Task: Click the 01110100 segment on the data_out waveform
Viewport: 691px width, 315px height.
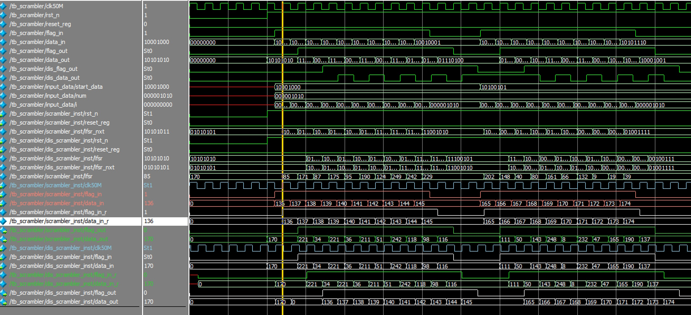Action: [451, 60]
